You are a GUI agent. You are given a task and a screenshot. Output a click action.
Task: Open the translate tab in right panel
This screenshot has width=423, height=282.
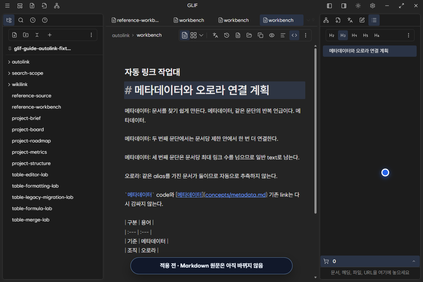coord(350,20)
